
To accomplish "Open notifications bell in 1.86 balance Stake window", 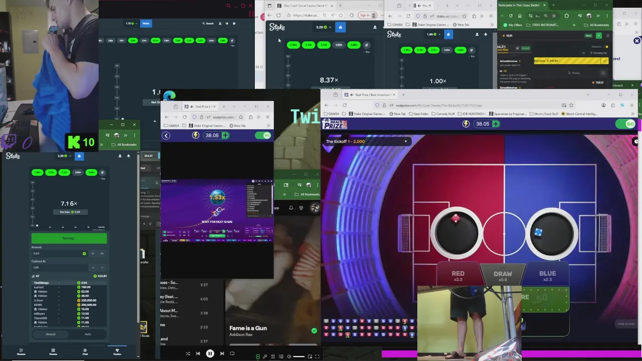I will 485,35.
